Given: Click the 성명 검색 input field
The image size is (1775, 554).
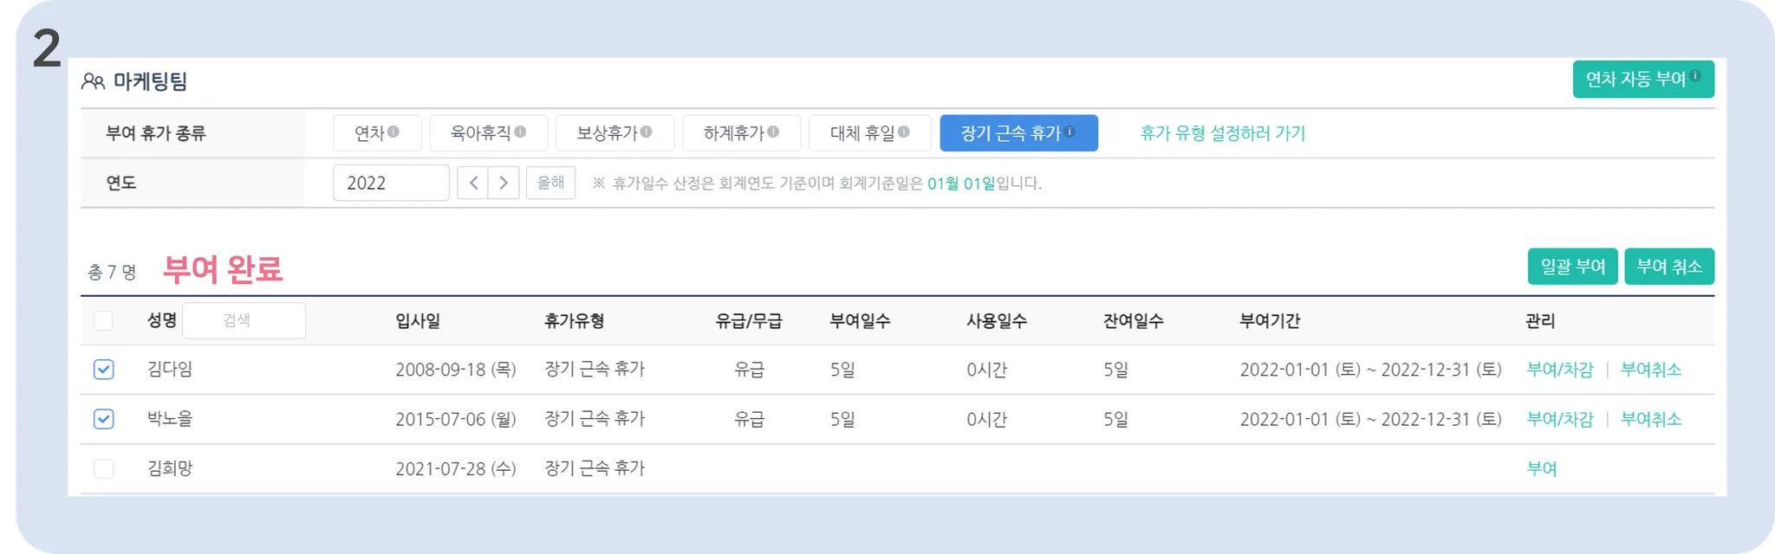Looking at the screenshot, I should [244, 320].
